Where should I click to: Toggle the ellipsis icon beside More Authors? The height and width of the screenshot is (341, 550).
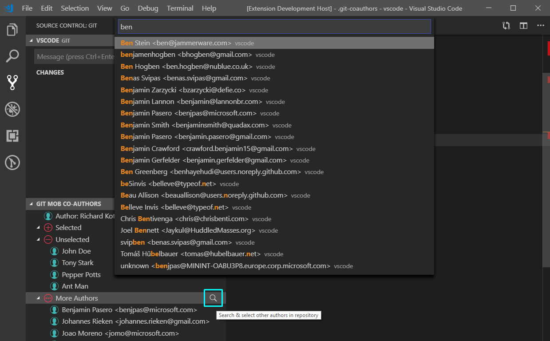(48, 298)
